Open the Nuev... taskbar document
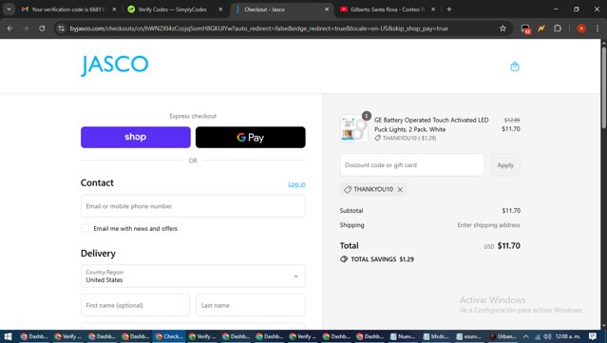This screenshot has width=607, height=343. pyautogui.click(x=403, y=336)
